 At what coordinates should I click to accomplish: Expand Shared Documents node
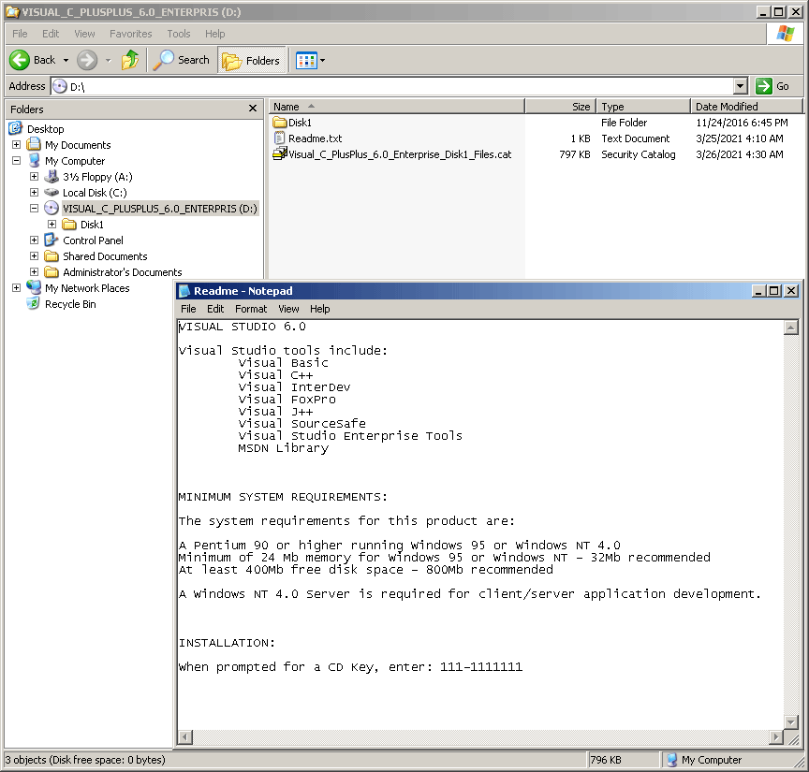coord(34,256)
